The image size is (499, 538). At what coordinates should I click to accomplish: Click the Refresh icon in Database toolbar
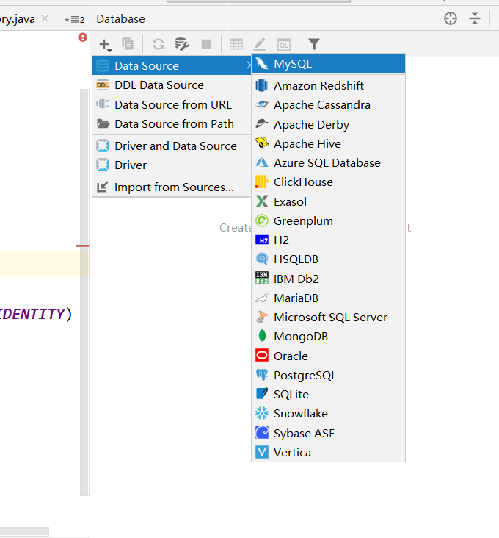pyautogui.click(x=159, y=44)
